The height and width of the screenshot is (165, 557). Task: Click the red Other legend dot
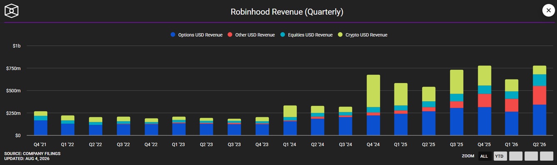pyautogui.click(x=230, y=35)
